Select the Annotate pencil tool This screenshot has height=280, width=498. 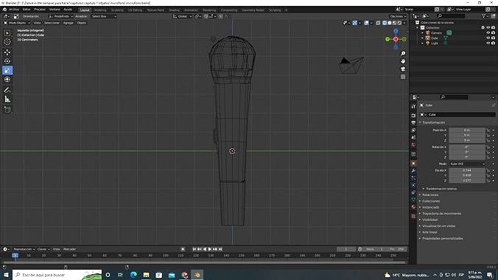(x=7, y=90)
